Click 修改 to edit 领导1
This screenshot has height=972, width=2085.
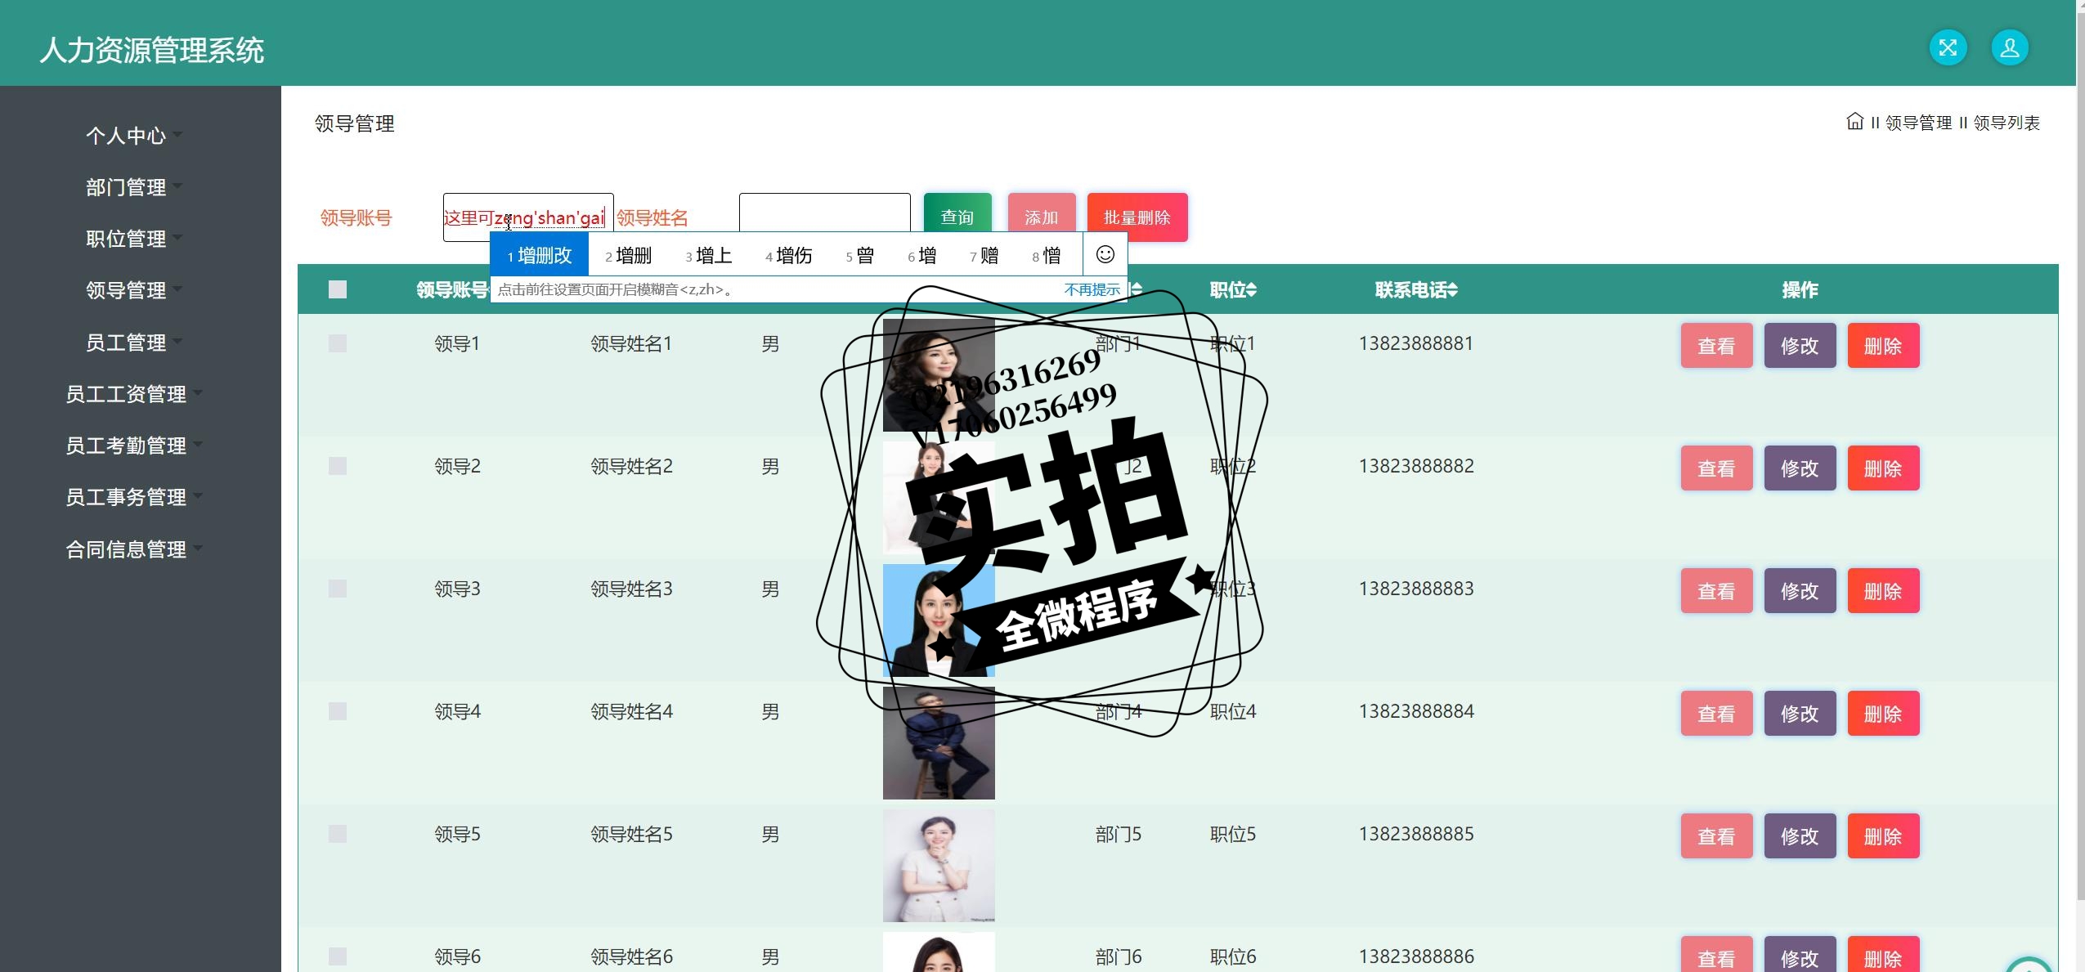(x=1800, y=345)
